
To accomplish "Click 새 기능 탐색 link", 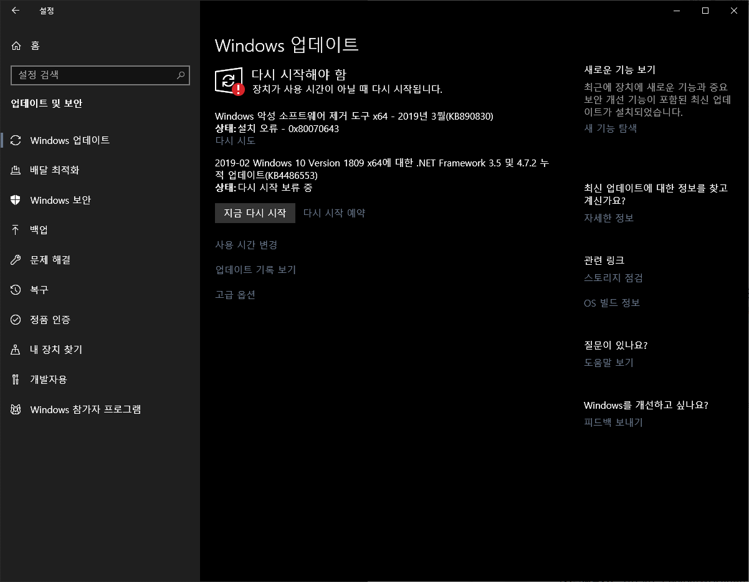I will click(610, 128).
